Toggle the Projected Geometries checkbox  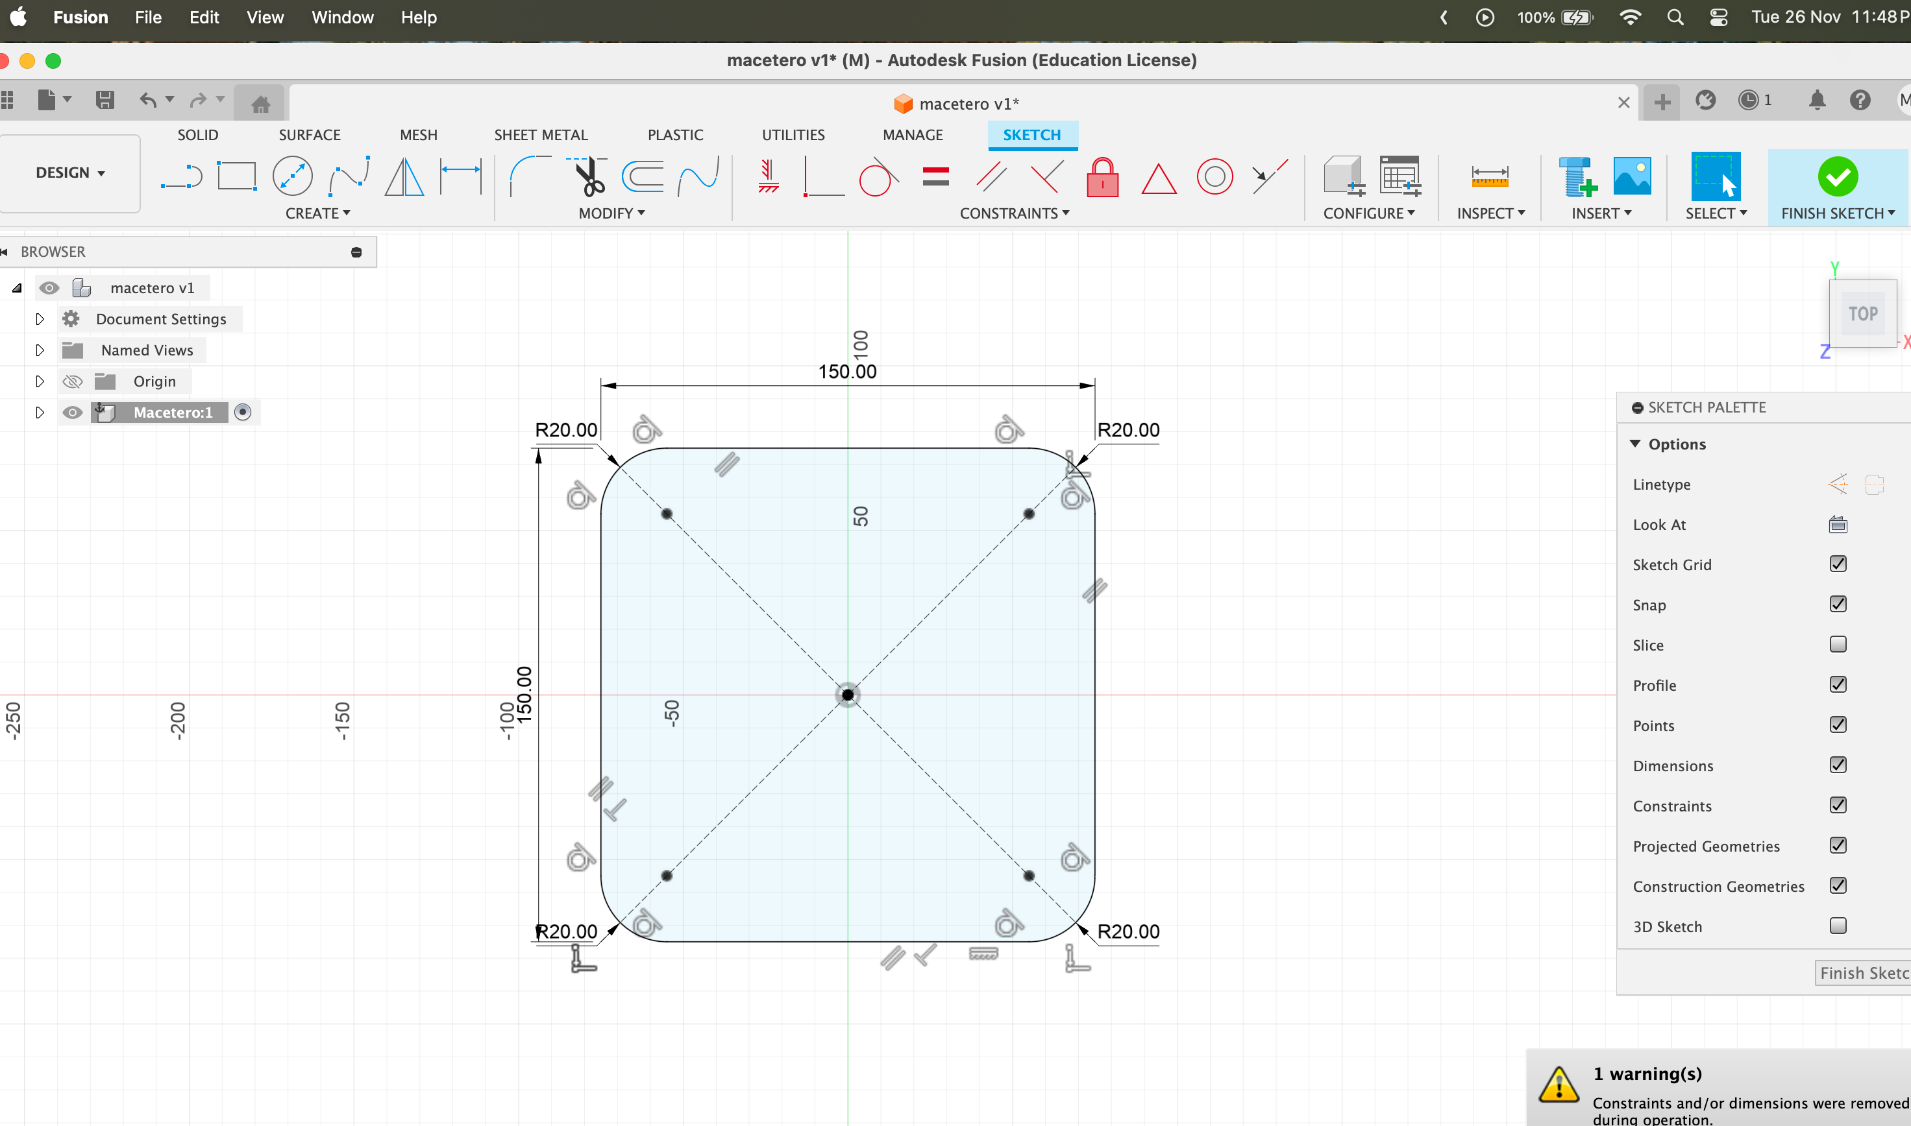tap(1838, 845)
